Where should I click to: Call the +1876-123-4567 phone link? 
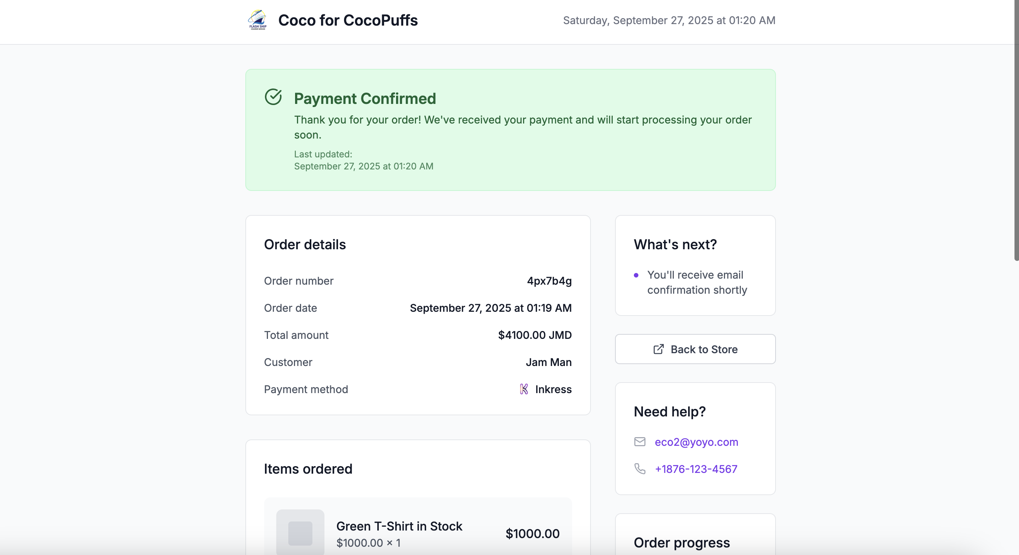pyautogui.click(x=696, y=469)
